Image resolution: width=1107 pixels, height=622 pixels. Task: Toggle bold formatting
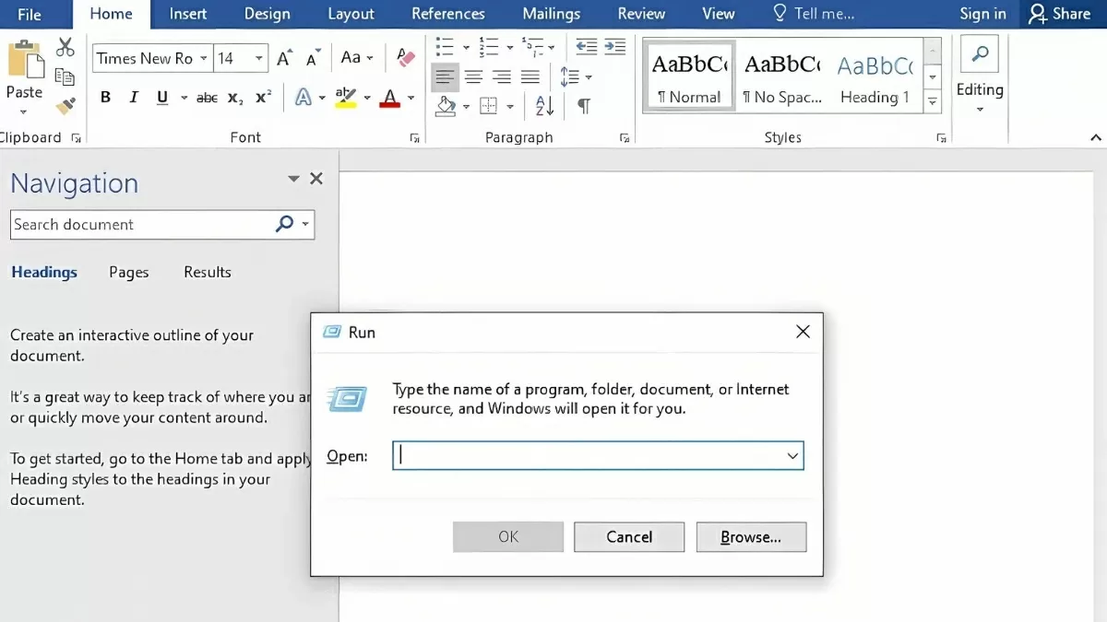coord(105,97)
